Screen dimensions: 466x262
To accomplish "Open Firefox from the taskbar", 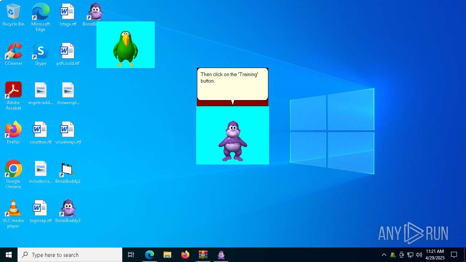I will (185, 255).
